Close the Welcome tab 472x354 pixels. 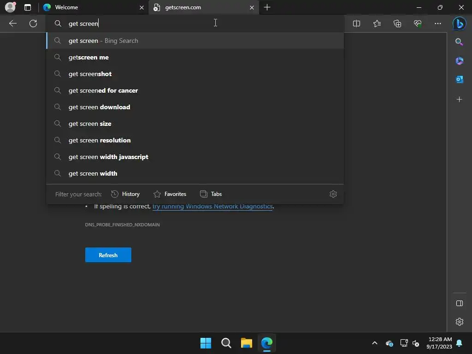pyautogui.click(x=142, y=7)
